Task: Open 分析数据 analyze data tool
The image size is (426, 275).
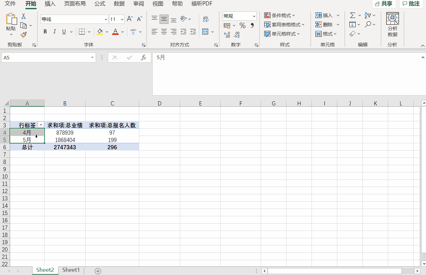Action: (x=393, y=25)
